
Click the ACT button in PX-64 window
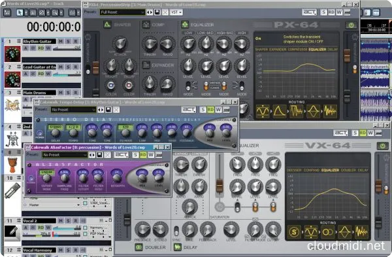coord(309,12)
